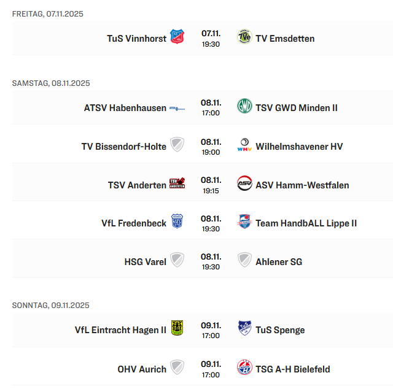Image resolution: width=393 pixels, height=389 pixels.
Task: Click the ASV Hamm-Westfalen logo
Action: tap(244, 184)
